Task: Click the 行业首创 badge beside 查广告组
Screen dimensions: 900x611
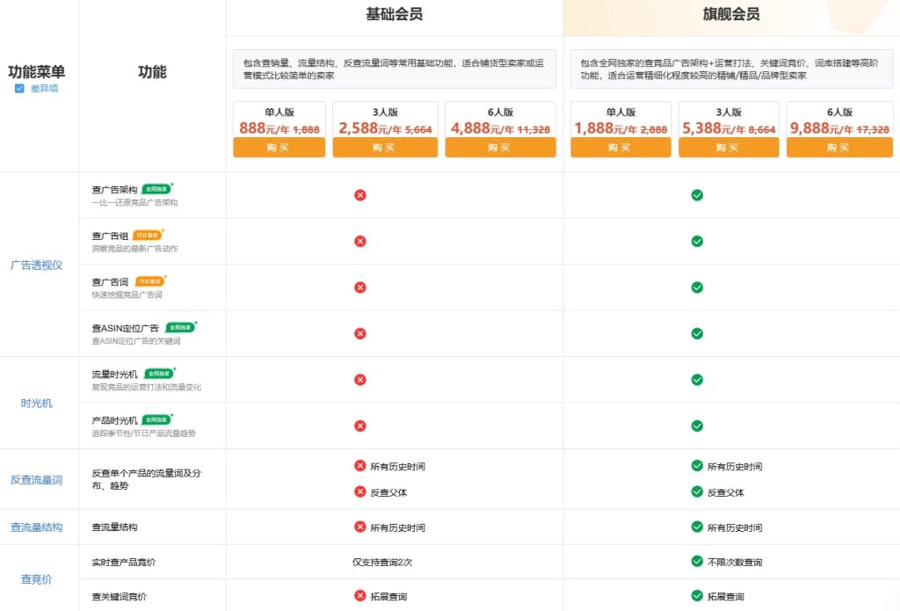Action: tap(148, 235)
